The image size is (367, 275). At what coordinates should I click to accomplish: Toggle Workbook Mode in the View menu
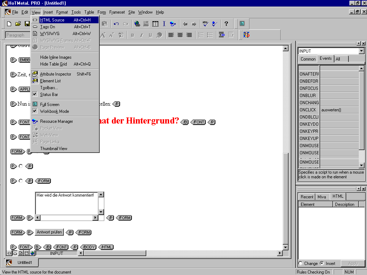pos(54,111)
